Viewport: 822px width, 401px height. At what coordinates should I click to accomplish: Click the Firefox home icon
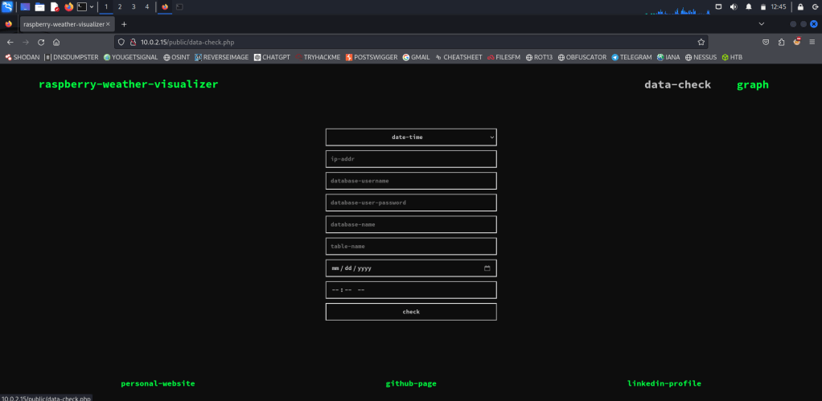coord(55,42)
